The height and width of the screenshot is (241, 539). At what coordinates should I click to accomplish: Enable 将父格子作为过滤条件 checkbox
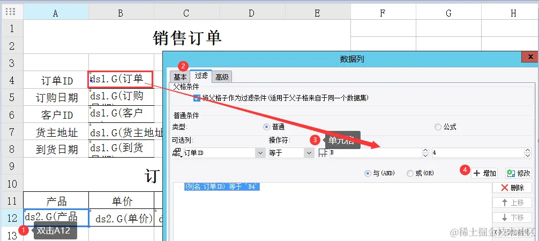click(197, 98)
